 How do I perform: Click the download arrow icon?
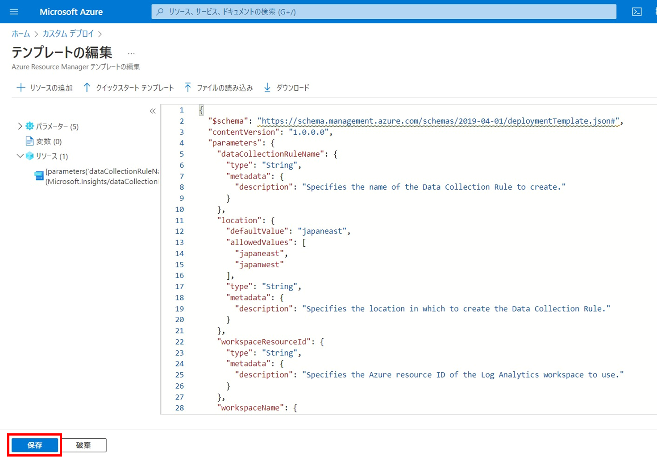(267, 87)
